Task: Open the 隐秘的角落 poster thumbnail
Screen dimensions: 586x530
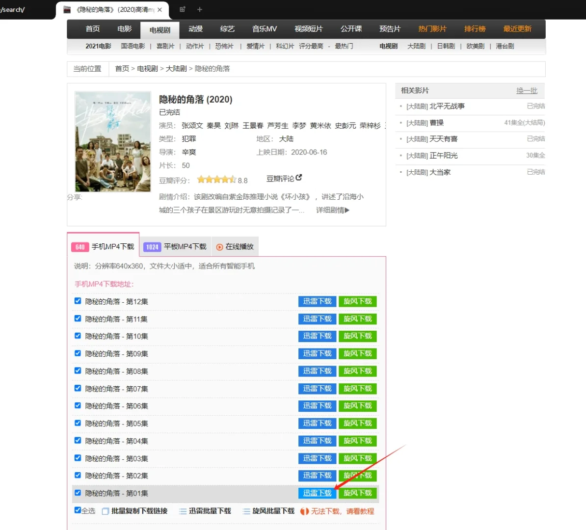Action: point(113,142)
